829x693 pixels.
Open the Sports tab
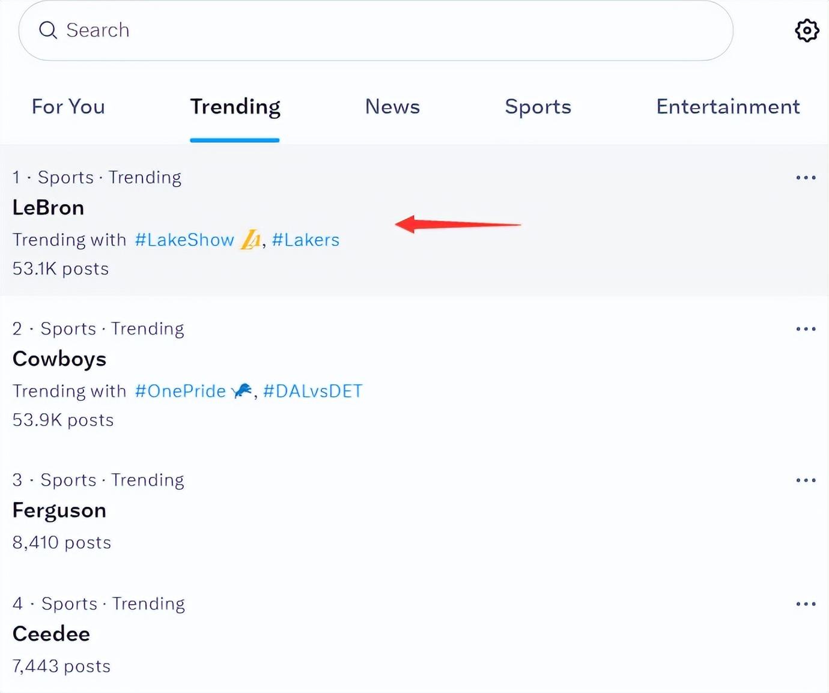[538, 107]
